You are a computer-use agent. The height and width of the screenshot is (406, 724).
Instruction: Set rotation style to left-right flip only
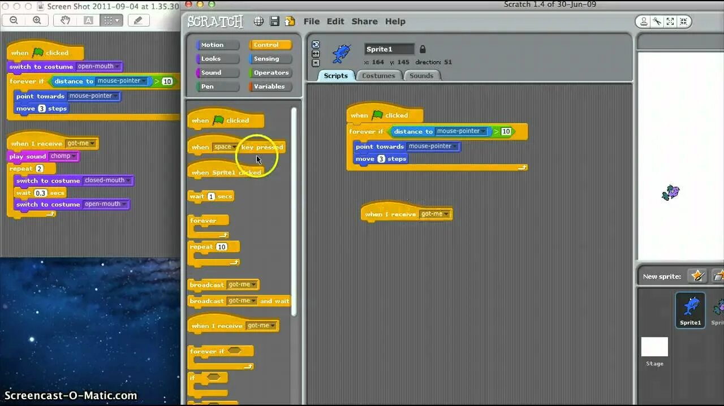316,54
